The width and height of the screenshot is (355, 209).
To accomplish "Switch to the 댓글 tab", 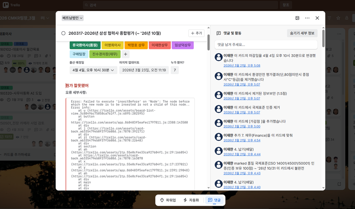I will click(x=214, y=200).
